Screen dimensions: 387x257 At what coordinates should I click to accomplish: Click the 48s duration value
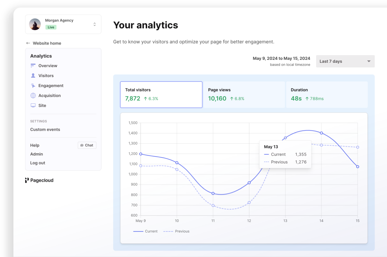pos(296,99)
